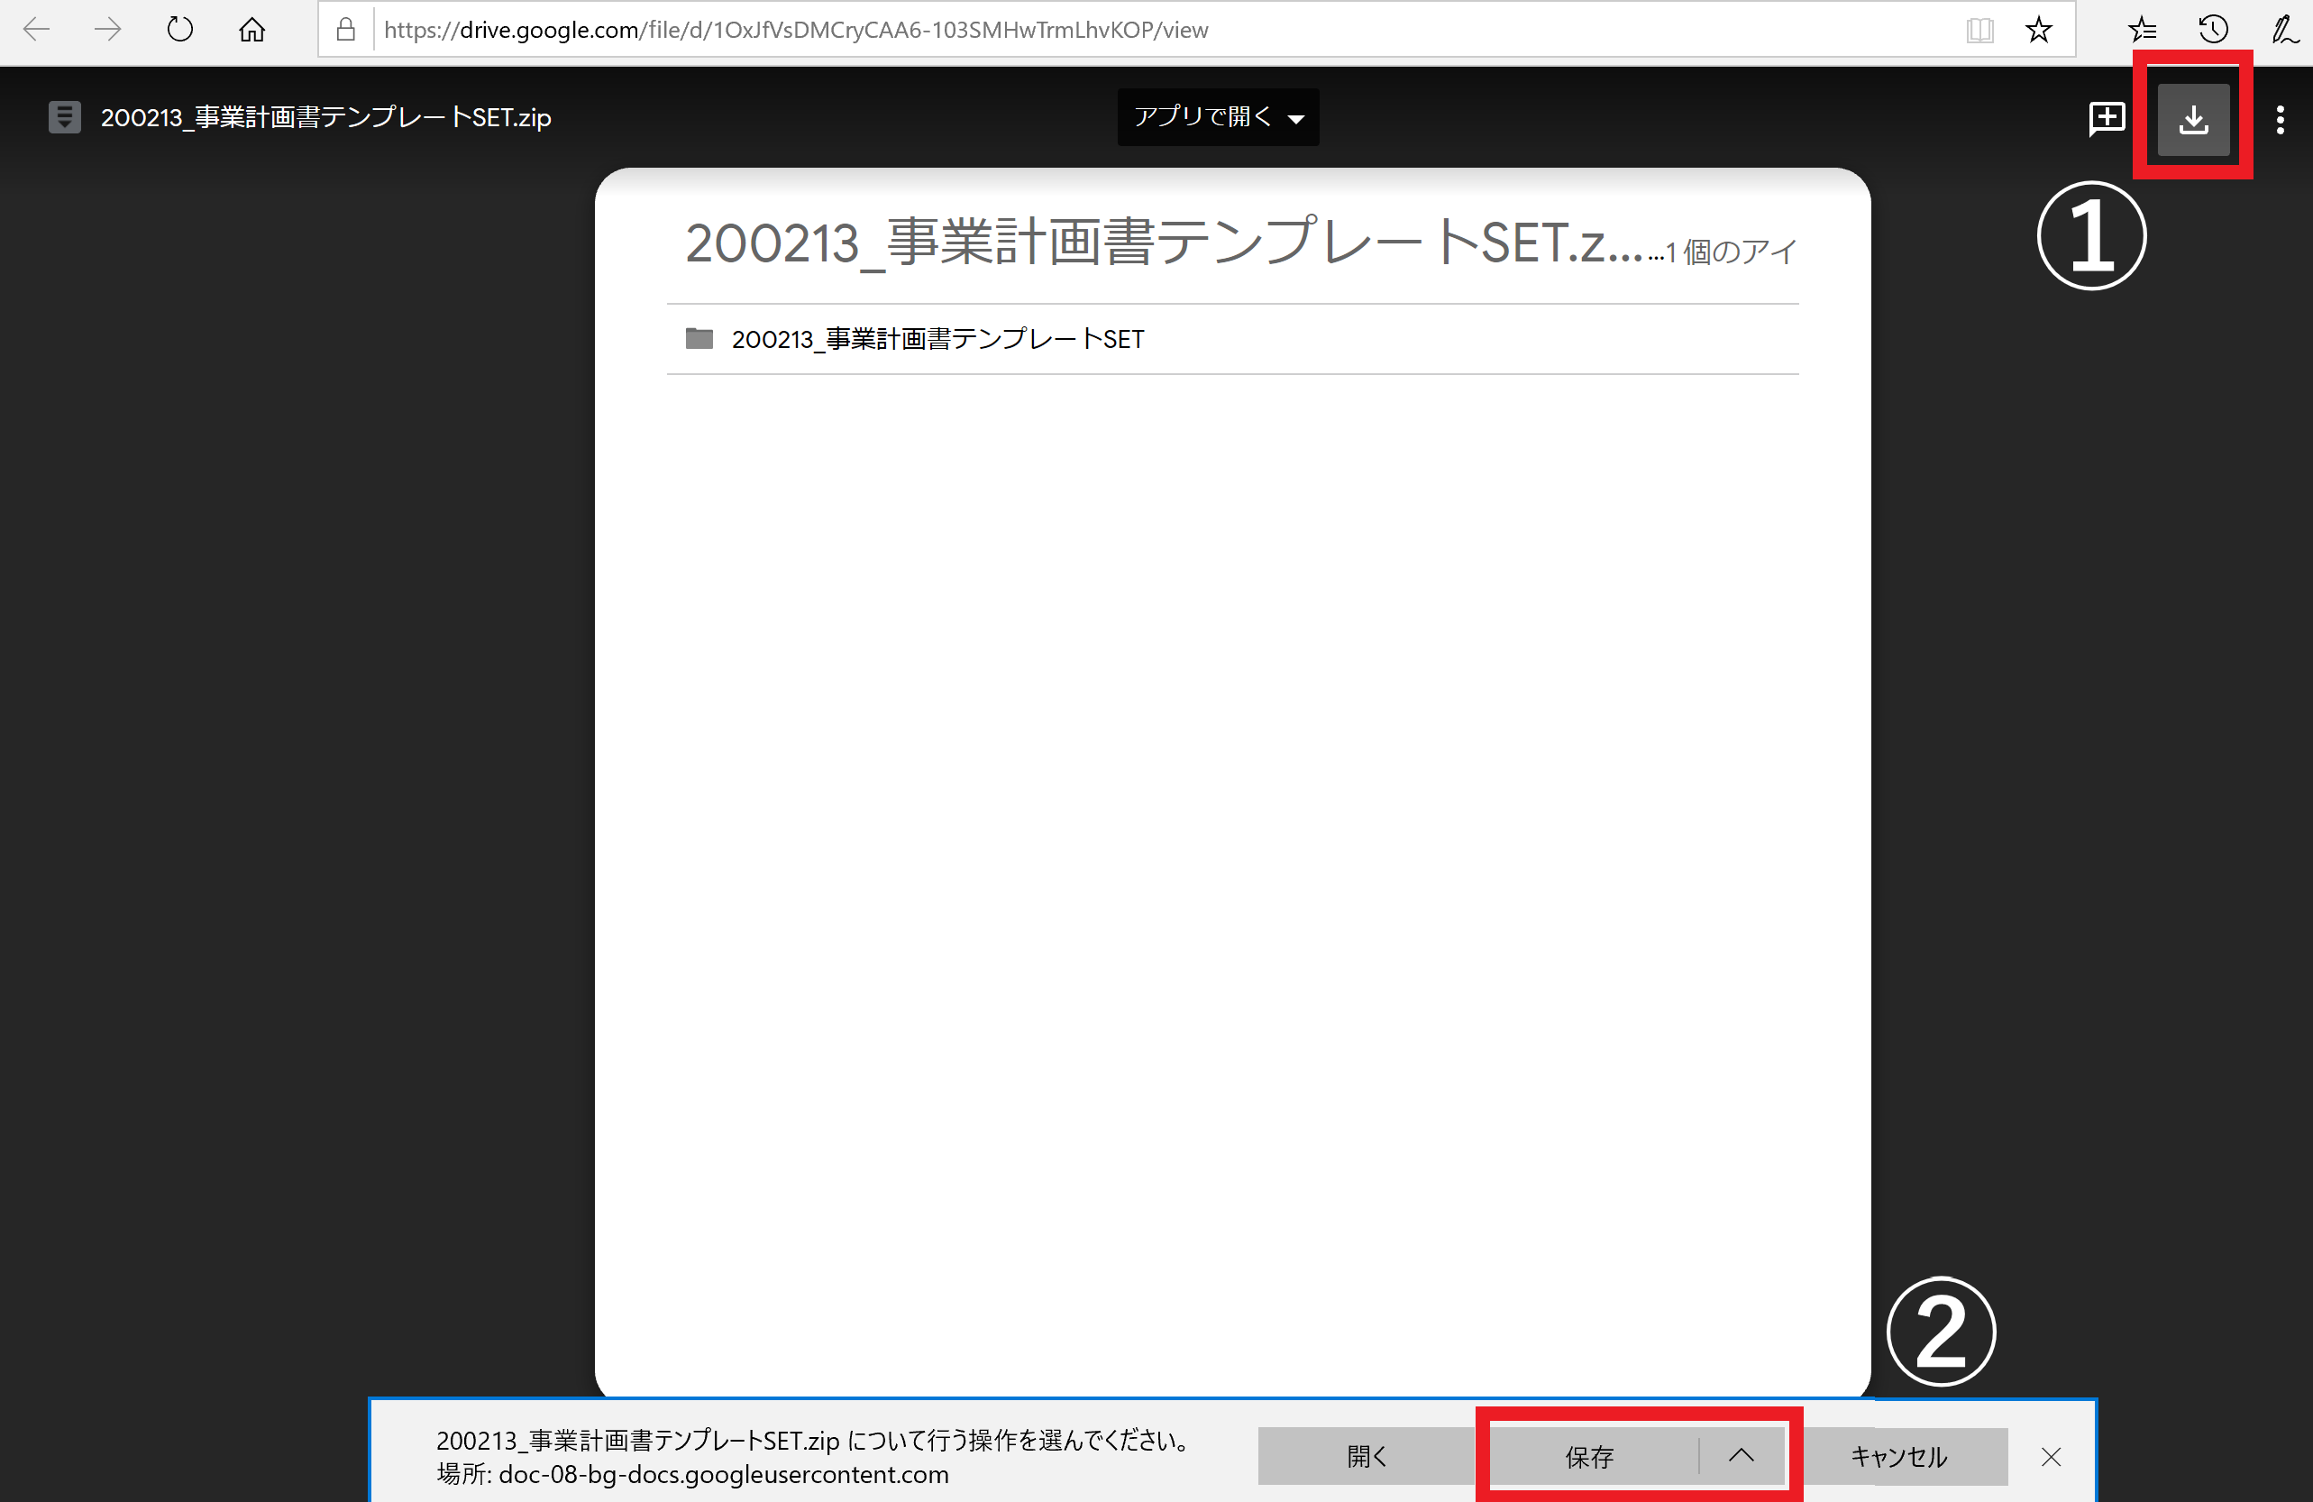Open the three-dot more actions menu

(x=2279, y=120)
